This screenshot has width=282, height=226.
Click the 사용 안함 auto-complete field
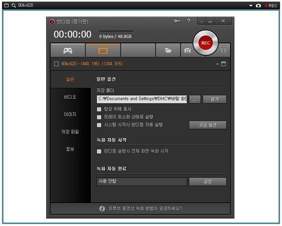coord(141,181)
